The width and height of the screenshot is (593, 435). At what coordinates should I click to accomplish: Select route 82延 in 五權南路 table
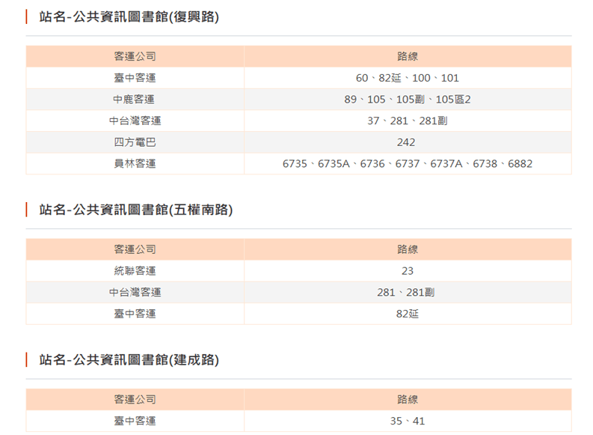(408, 314)
